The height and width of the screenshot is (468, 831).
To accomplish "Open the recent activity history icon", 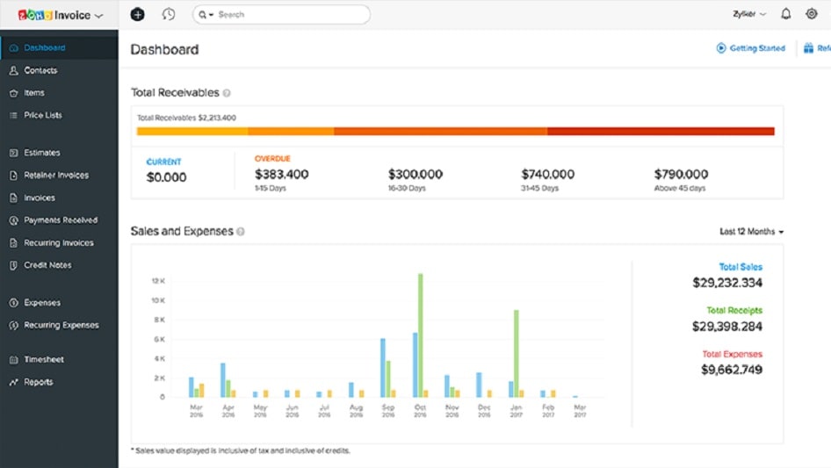I will tap(169, 14).
